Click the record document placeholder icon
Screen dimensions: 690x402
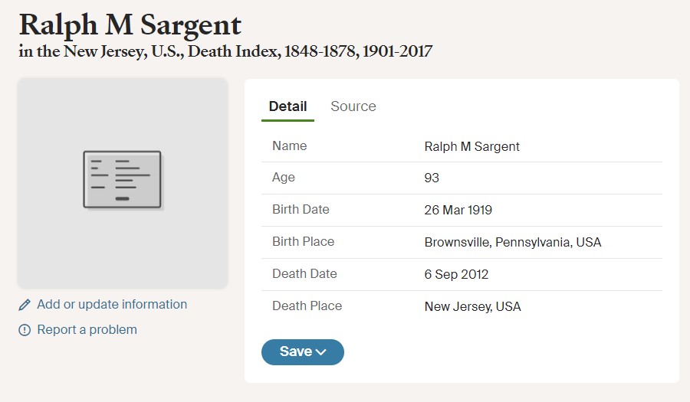(123, 180)
